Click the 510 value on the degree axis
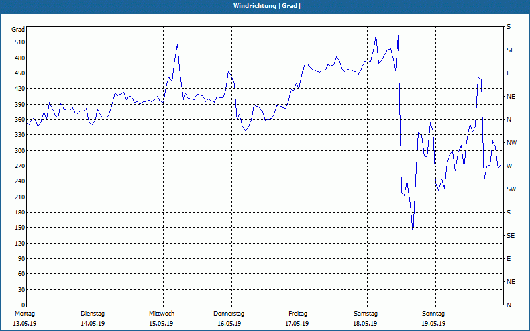Screen dimensions: 530x331 (x=20, y=42)
